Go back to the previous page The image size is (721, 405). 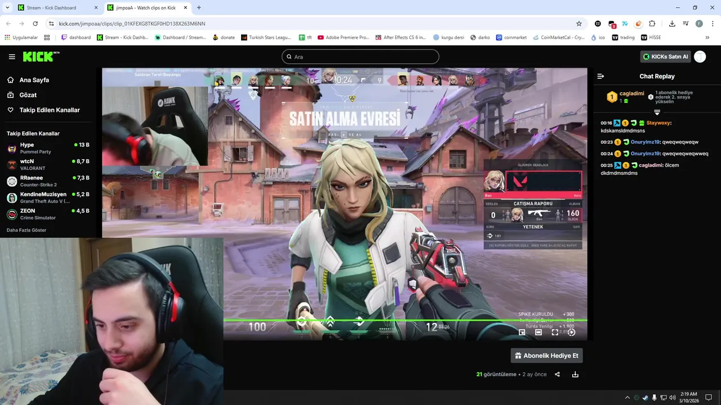[8, 24]
